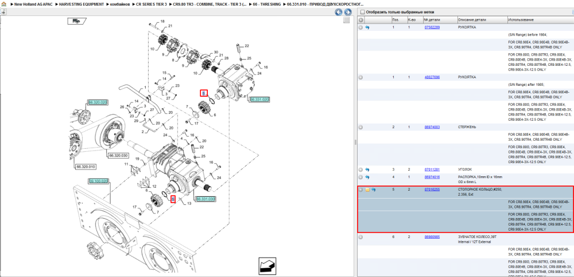Click description РАСПОРКА,10mm ID
Viewport: 574px width, 277px height.
pos(480,179)
